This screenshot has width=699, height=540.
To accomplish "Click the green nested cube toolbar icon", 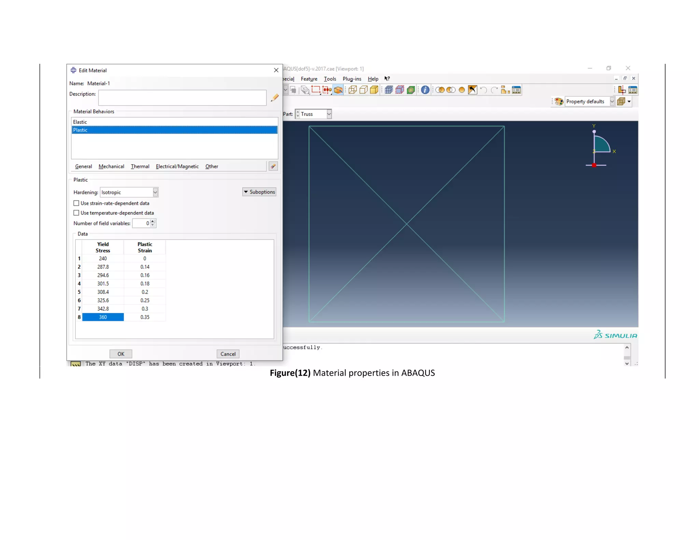I will pos(411,90).
